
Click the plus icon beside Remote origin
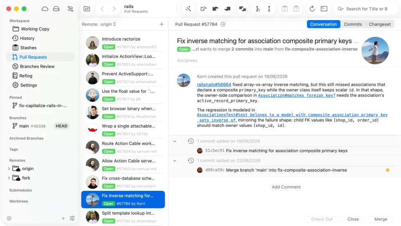coord(161,24)
